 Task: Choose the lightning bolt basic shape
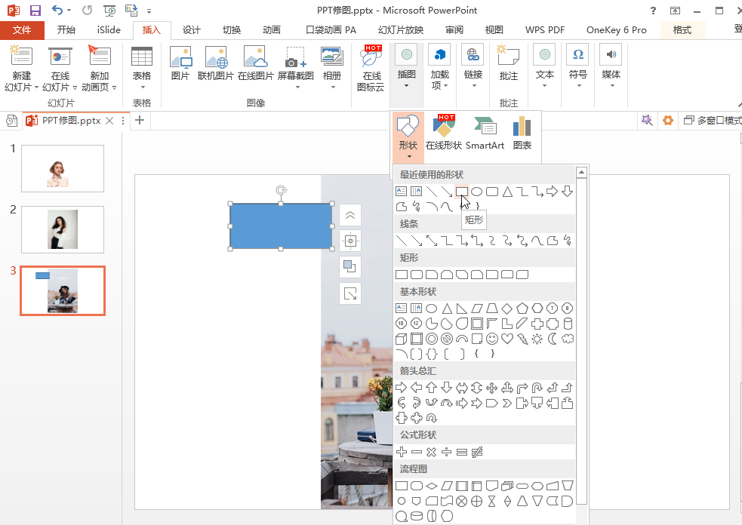(522, 339)
